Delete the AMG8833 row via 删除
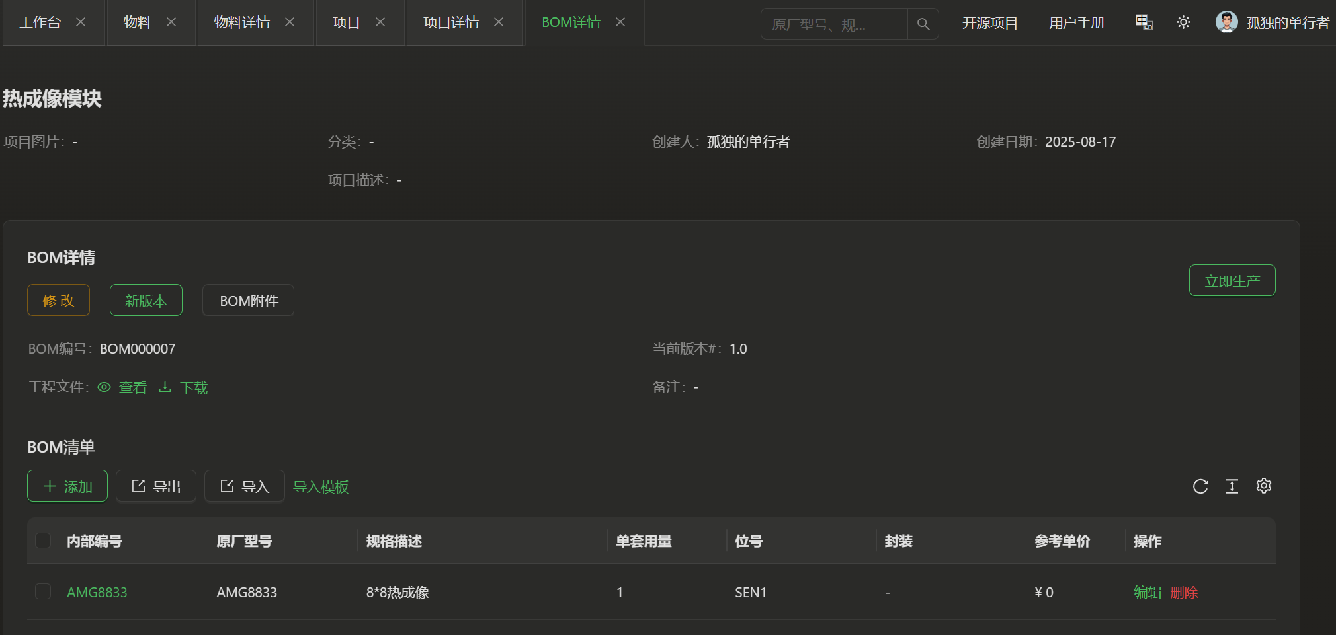1336x635 pixels. point(1184,593)
